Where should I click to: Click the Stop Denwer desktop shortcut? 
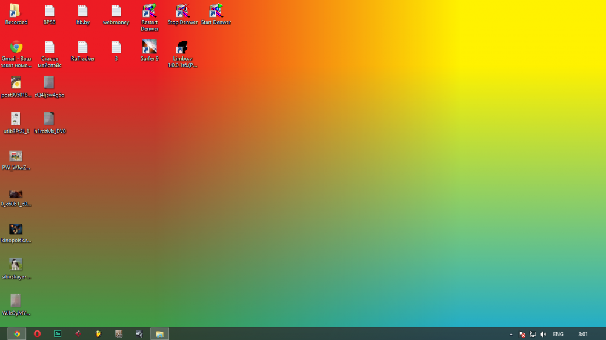(x=182, y=11)
